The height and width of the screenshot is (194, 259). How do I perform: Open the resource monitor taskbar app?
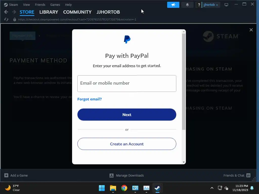146,188
